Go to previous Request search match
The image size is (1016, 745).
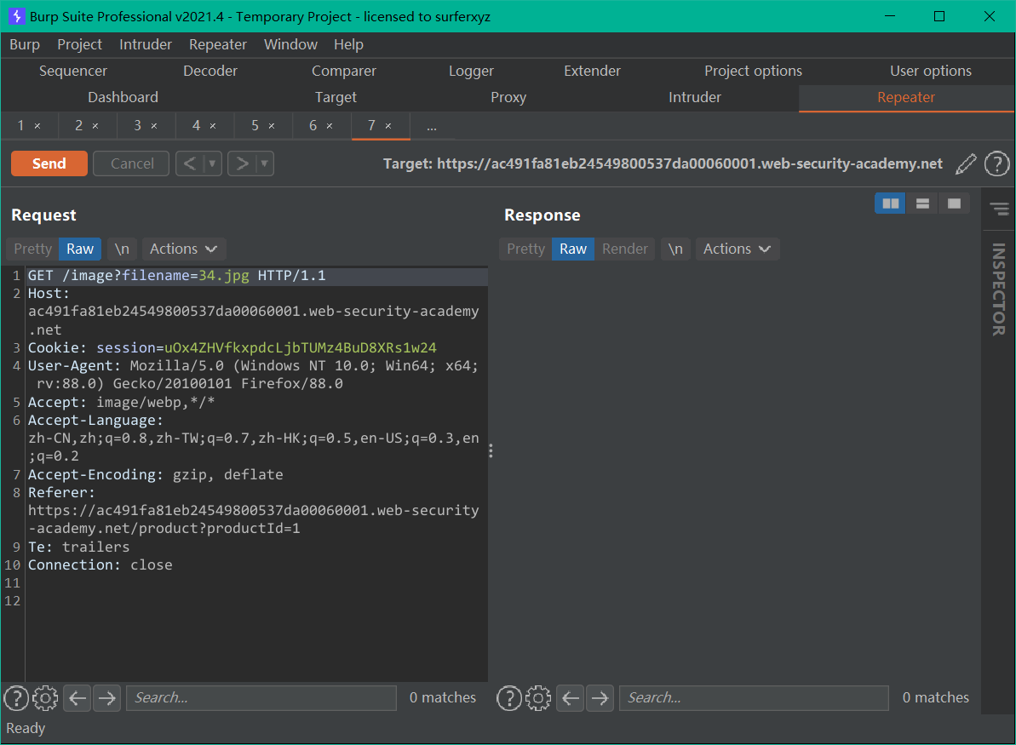[x=77, y=697]
